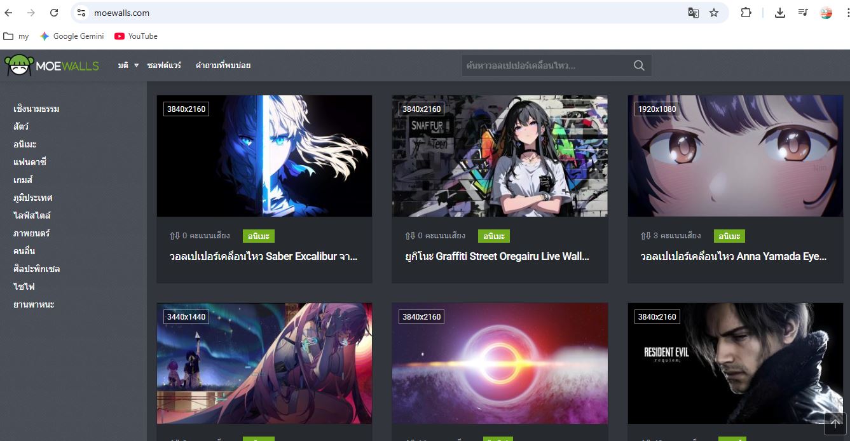This screenshot has height=441, width=850.
Task: Click the Anna Yamada Eye wallpaper title
Action: point(734,257)
